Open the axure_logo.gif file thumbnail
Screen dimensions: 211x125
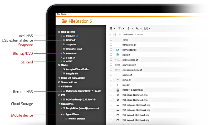tap(118, 65)
